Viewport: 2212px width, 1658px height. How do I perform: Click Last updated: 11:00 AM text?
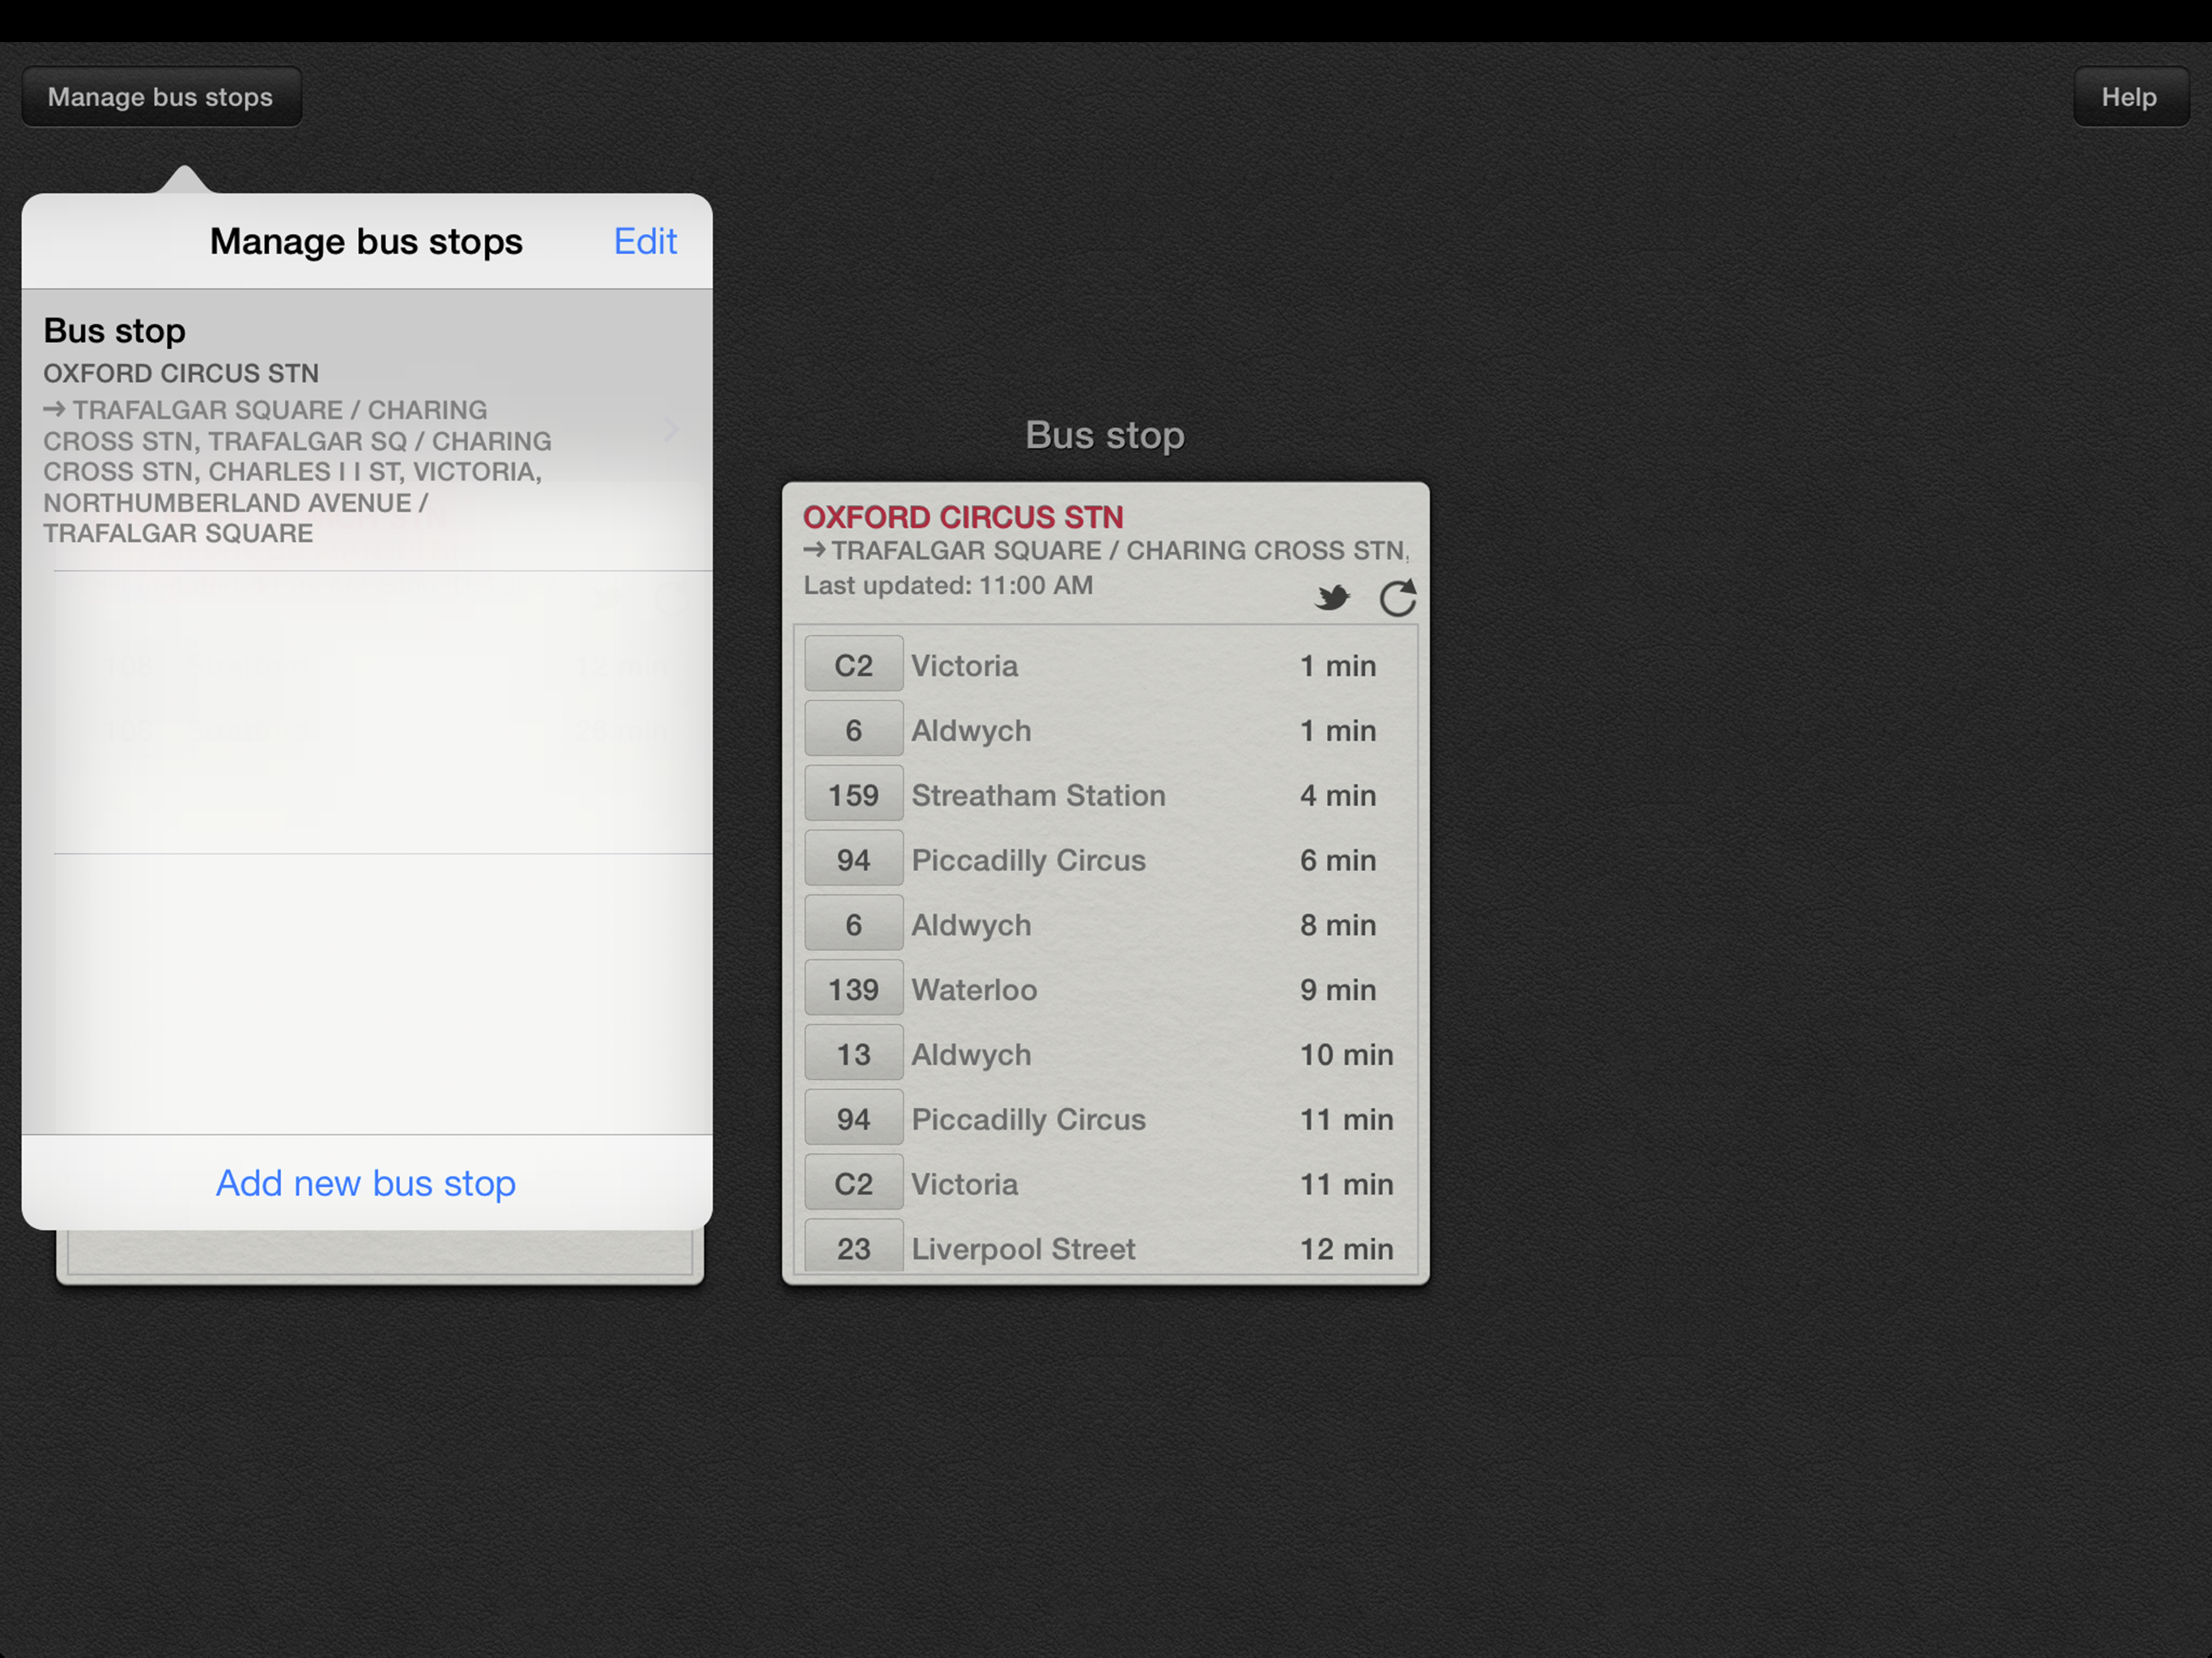948,585
